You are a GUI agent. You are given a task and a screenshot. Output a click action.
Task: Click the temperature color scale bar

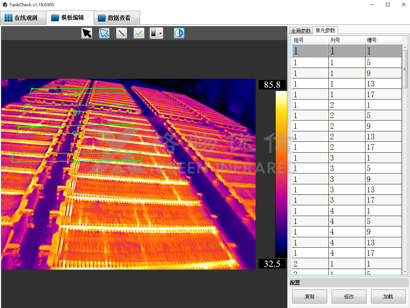[281, 174]
